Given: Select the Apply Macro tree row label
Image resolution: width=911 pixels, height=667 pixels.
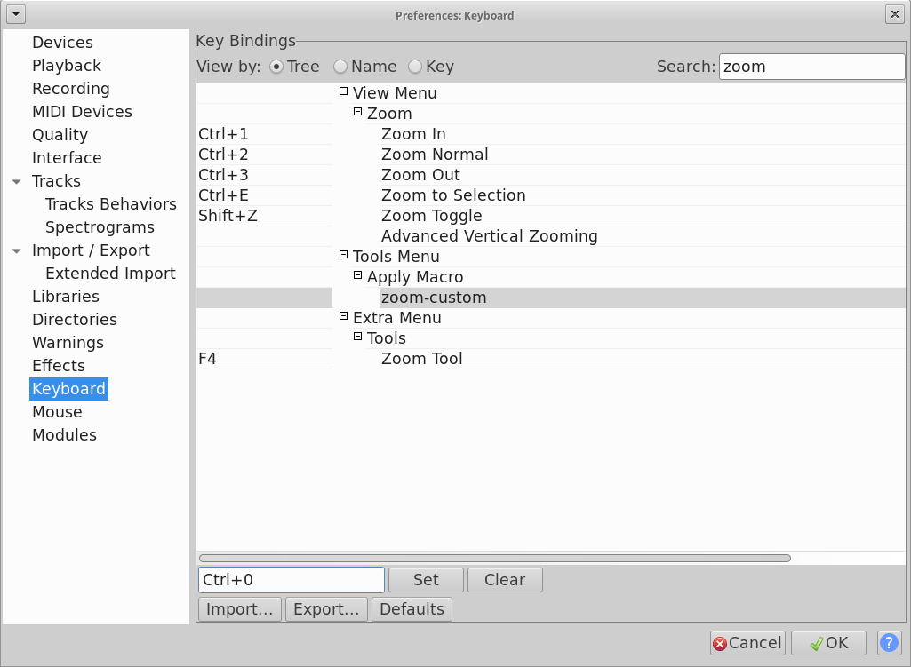Looking at the screenshot, I should click(x=415, y=277).
